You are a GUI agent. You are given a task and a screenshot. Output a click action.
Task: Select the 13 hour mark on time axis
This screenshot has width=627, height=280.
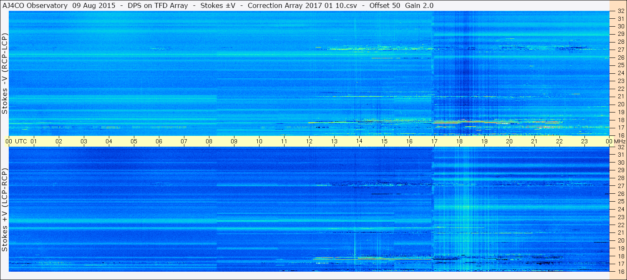[x=334, y=141]
